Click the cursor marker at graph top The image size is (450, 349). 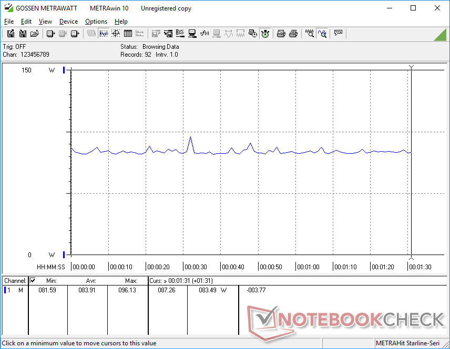(411, 67)
